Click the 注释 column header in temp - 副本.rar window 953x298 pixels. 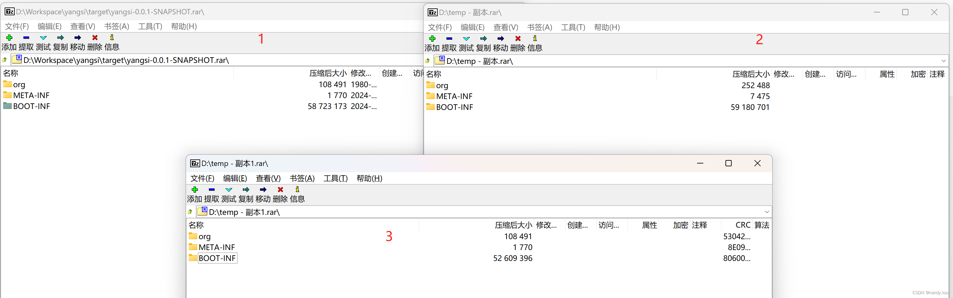pyautogui.click(x=937, y=74)
